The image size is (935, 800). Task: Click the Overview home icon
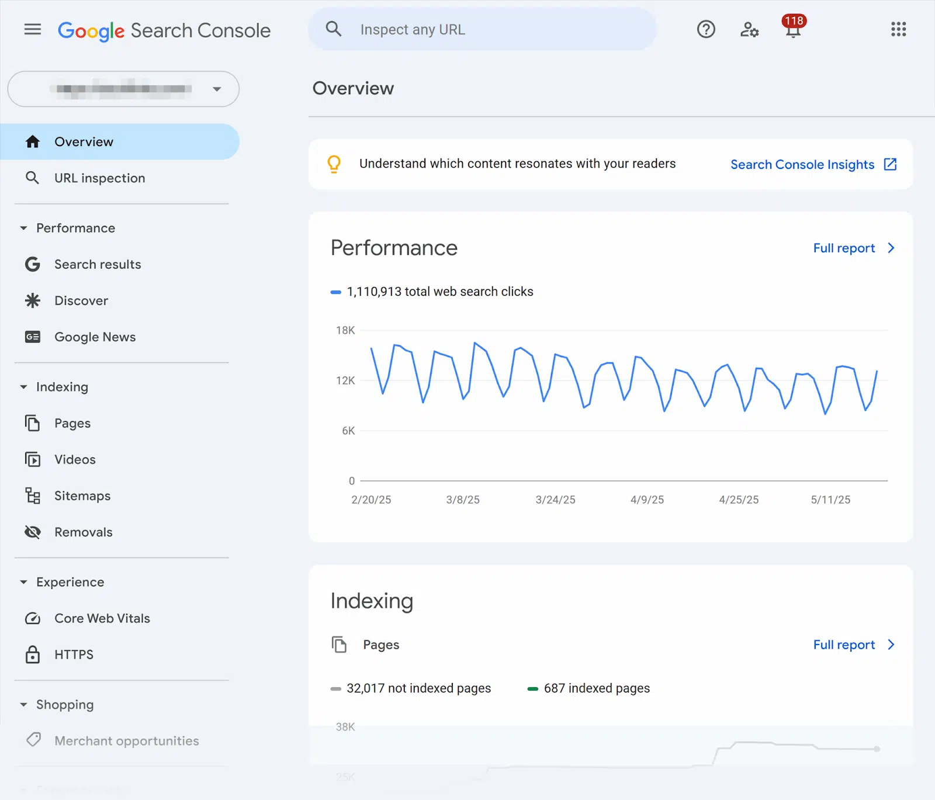click(x=33, y=141)
